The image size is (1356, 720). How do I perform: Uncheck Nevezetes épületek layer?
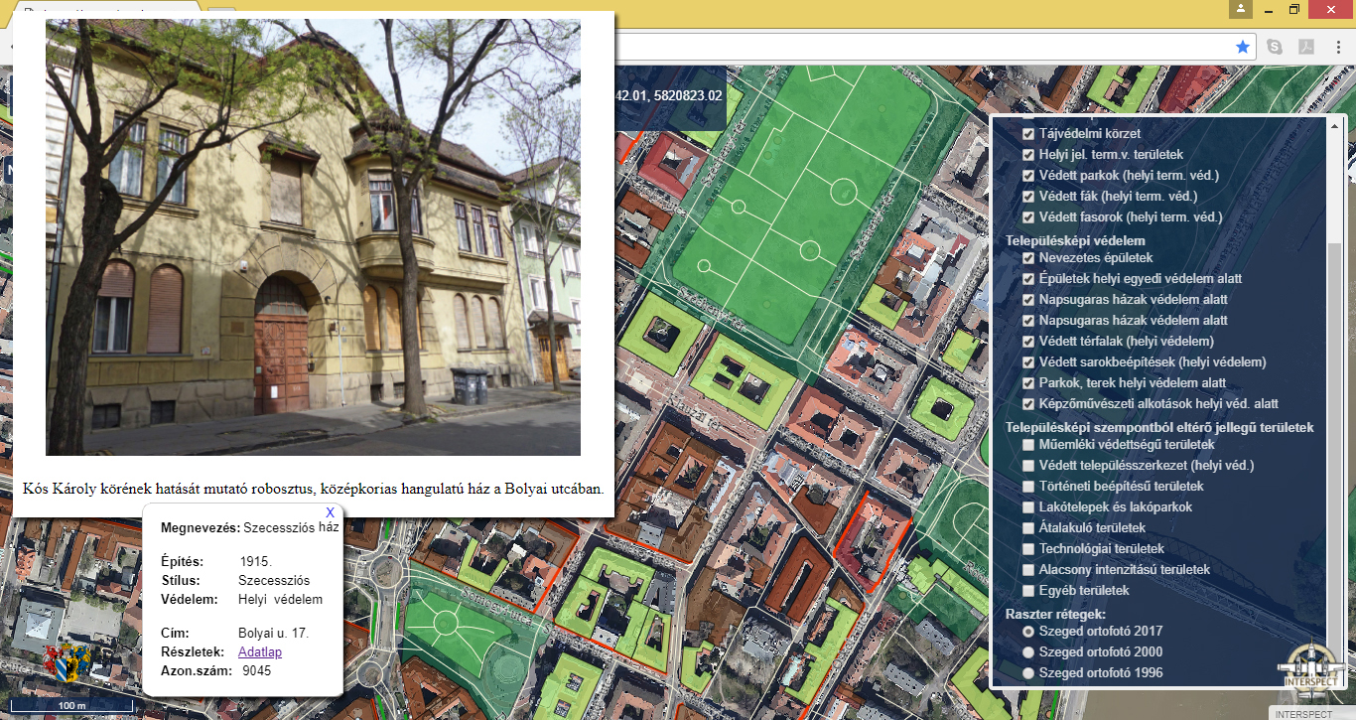[1029, 258]
